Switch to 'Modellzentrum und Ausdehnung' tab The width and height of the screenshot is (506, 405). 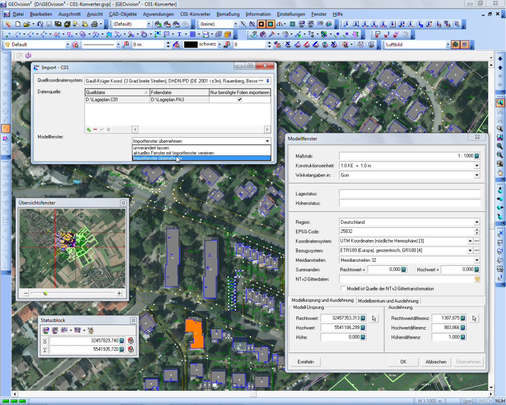[x=388, y=301]
